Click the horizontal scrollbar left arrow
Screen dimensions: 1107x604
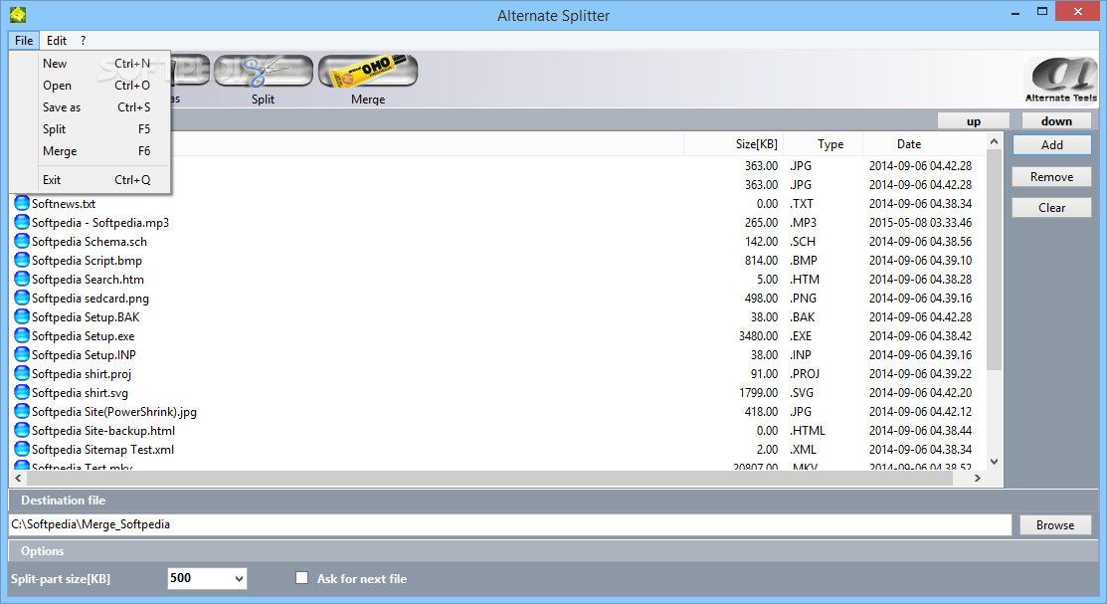(x=18, y=479)
